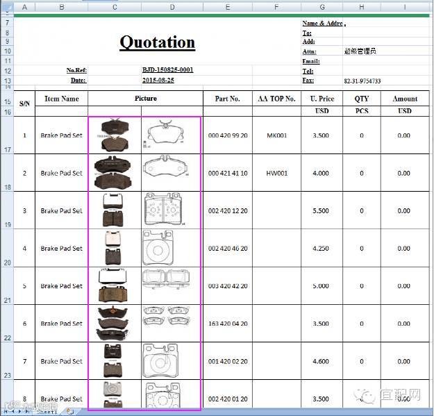Select column H header

tap(362, 7)
